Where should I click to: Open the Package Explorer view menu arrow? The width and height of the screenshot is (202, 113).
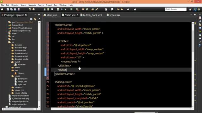coord(39,19)
